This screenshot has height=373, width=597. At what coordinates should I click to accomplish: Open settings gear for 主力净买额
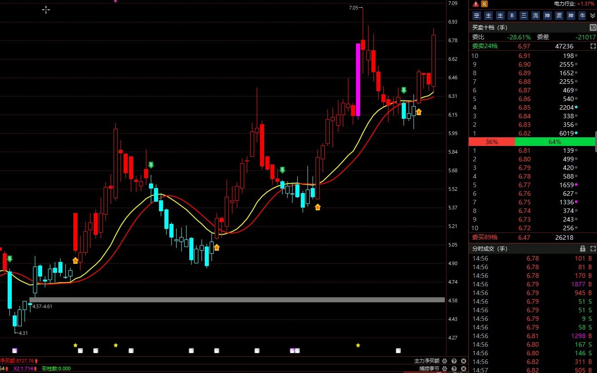pyautogui.click(x=445, y=361)
